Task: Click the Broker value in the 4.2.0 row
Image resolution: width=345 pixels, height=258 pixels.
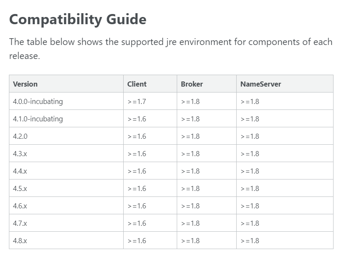Action: pyautogui.click(x=190, y=136)
